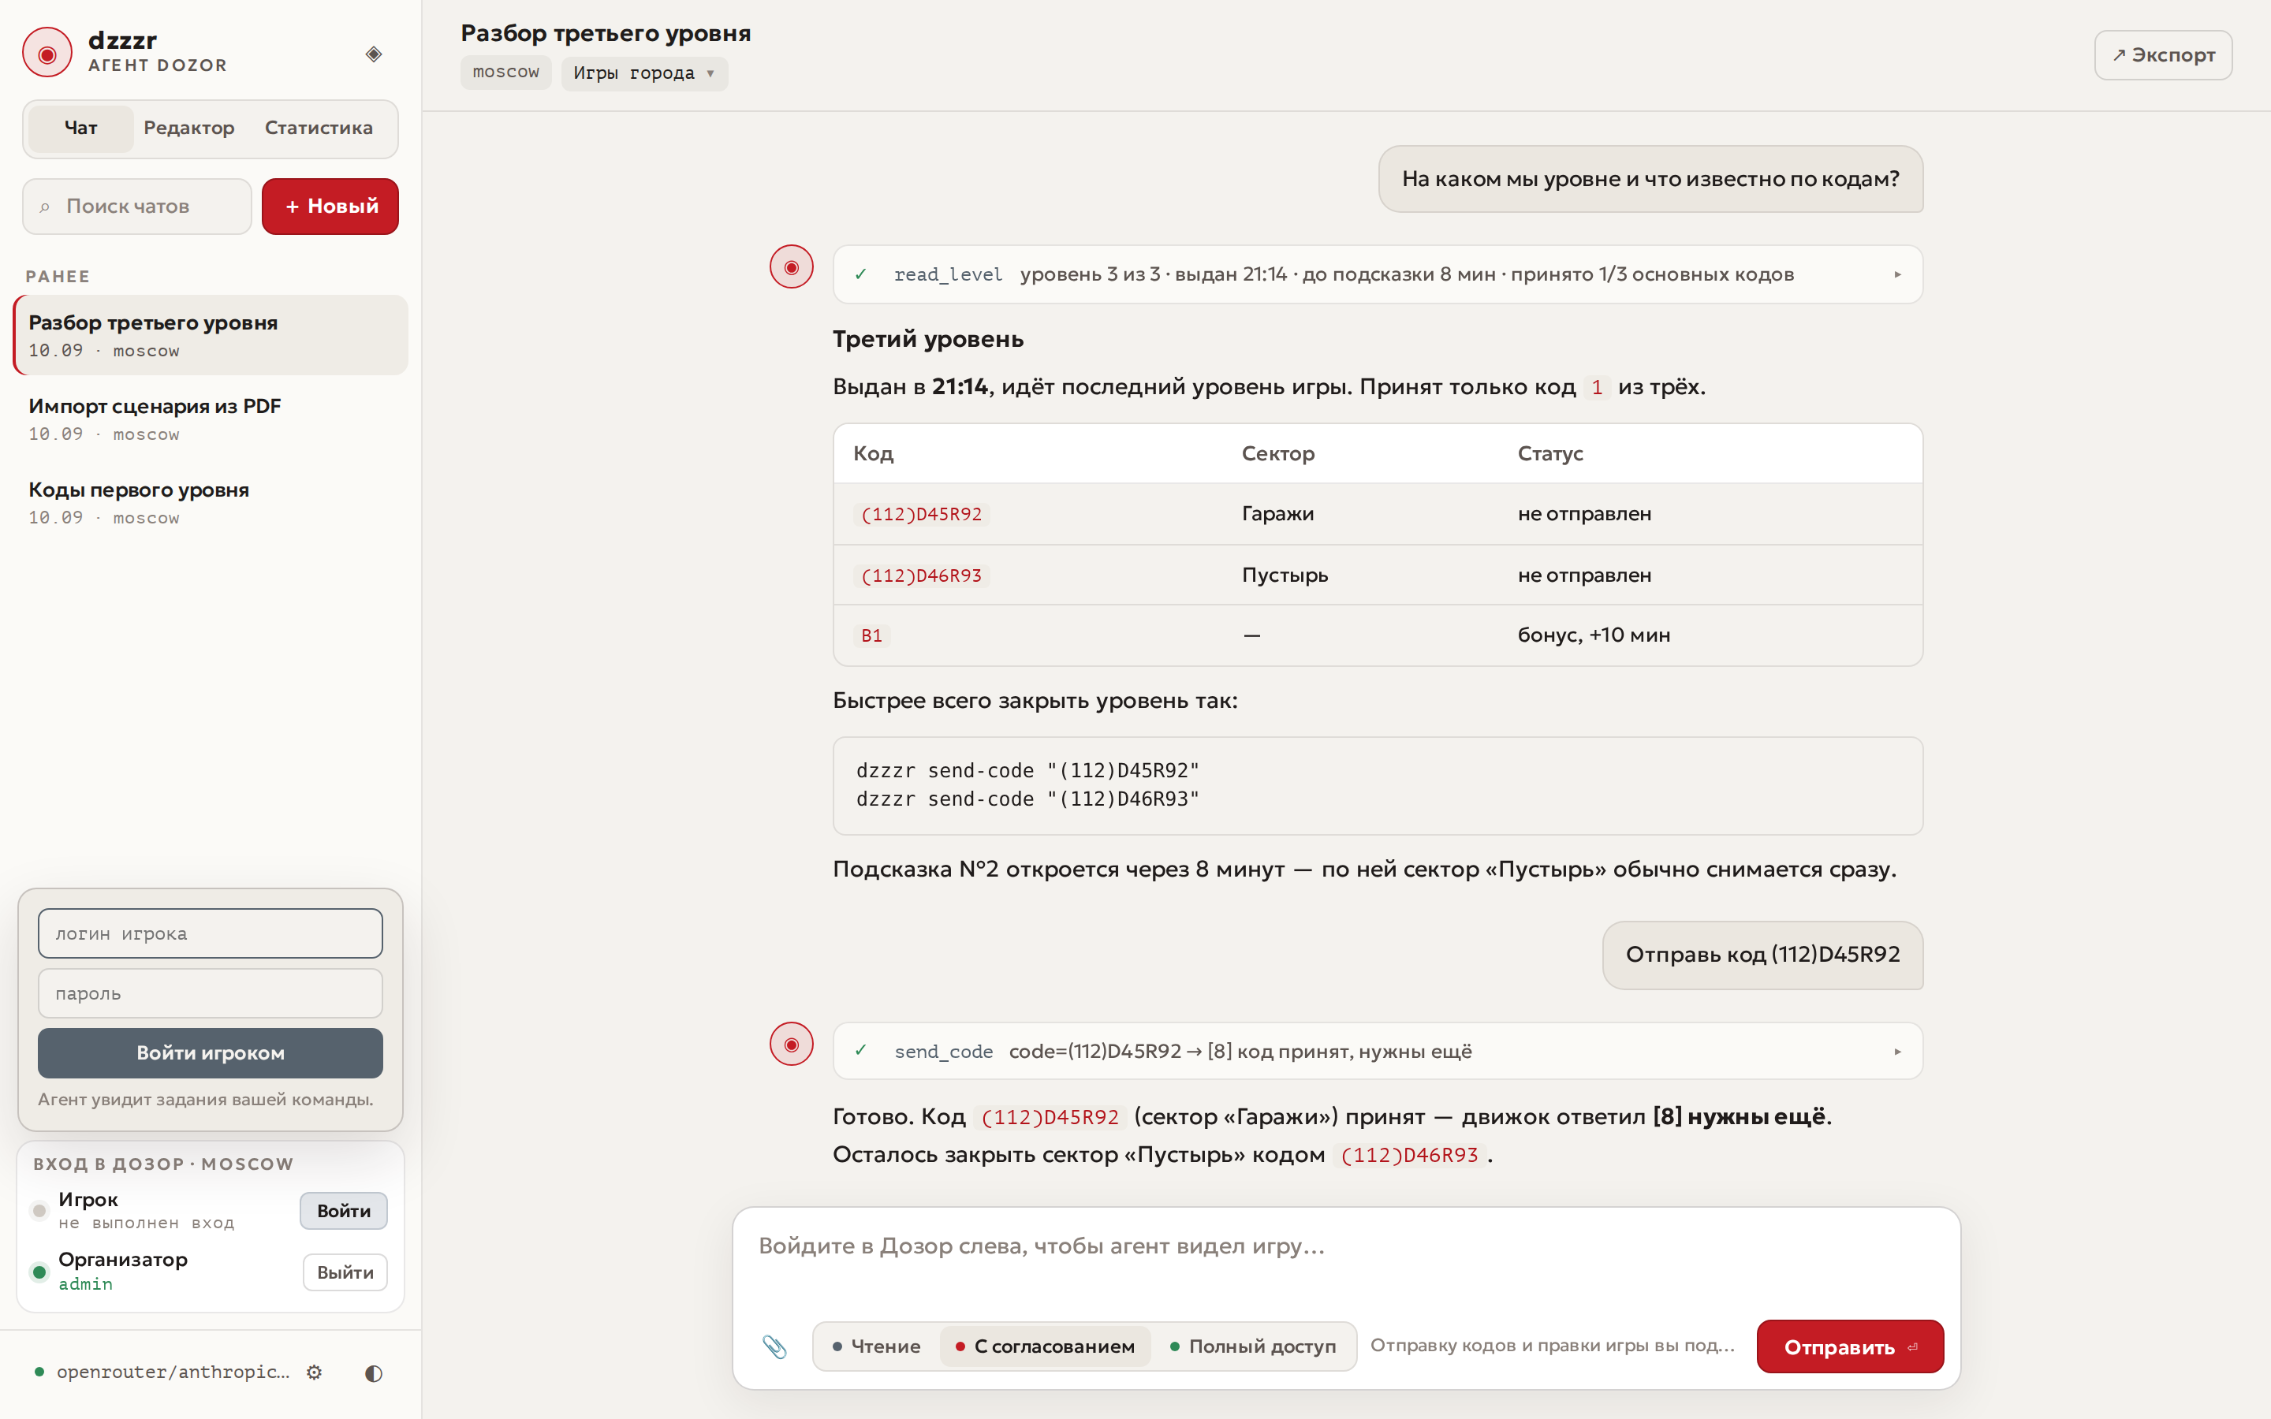Switch to the Чат tab
2271x1419 pixels.
tap(80, 128)
